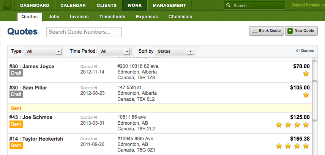Viewport: 325px width, 155px height.
Task: Click the quotes list scrollbar thumb
Action: point(315,100)
